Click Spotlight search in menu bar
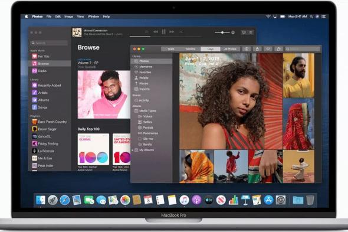The width and height of the screenshot is (348, 232). pos(311,17)
